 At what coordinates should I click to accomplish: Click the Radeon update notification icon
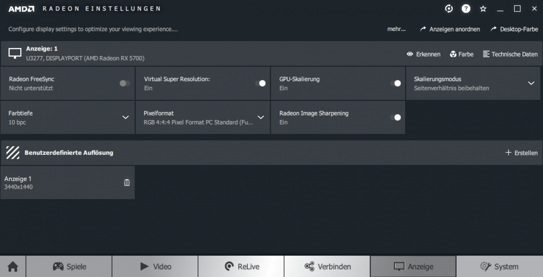[x=449, y=8]
